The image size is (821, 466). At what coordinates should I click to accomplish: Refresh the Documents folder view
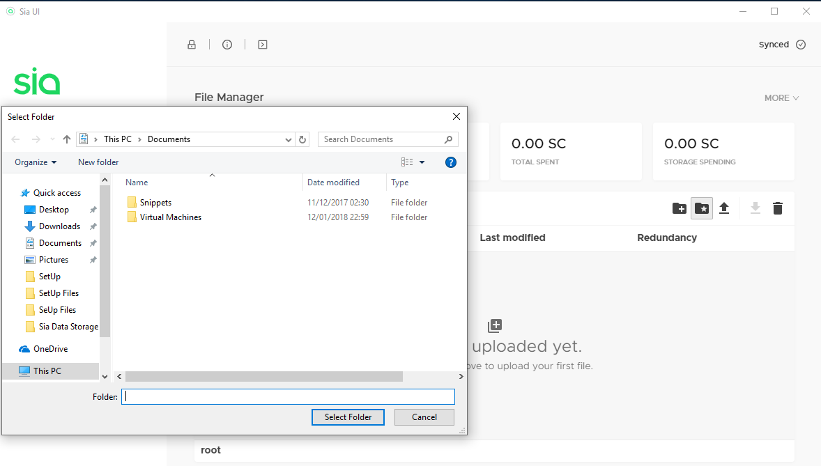click(x=302, y=139)
